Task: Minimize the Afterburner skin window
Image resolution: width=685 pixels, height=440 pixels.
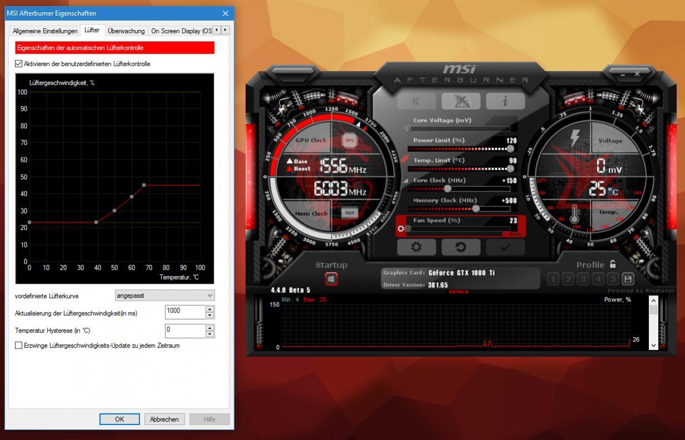Action: click(623, 73)
